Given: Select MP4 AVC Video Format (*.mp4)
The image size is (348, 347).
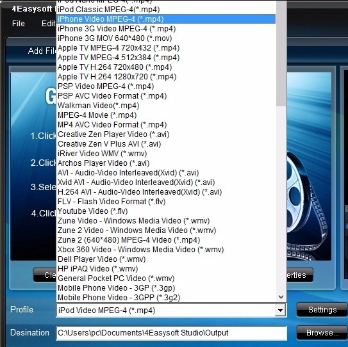Looking at the screenshot, I should click(166, 125).
